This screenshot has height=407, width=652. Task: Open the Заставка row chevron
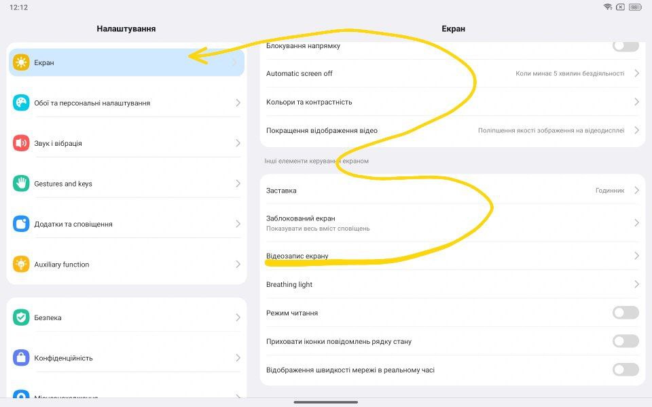pos(636,191)
